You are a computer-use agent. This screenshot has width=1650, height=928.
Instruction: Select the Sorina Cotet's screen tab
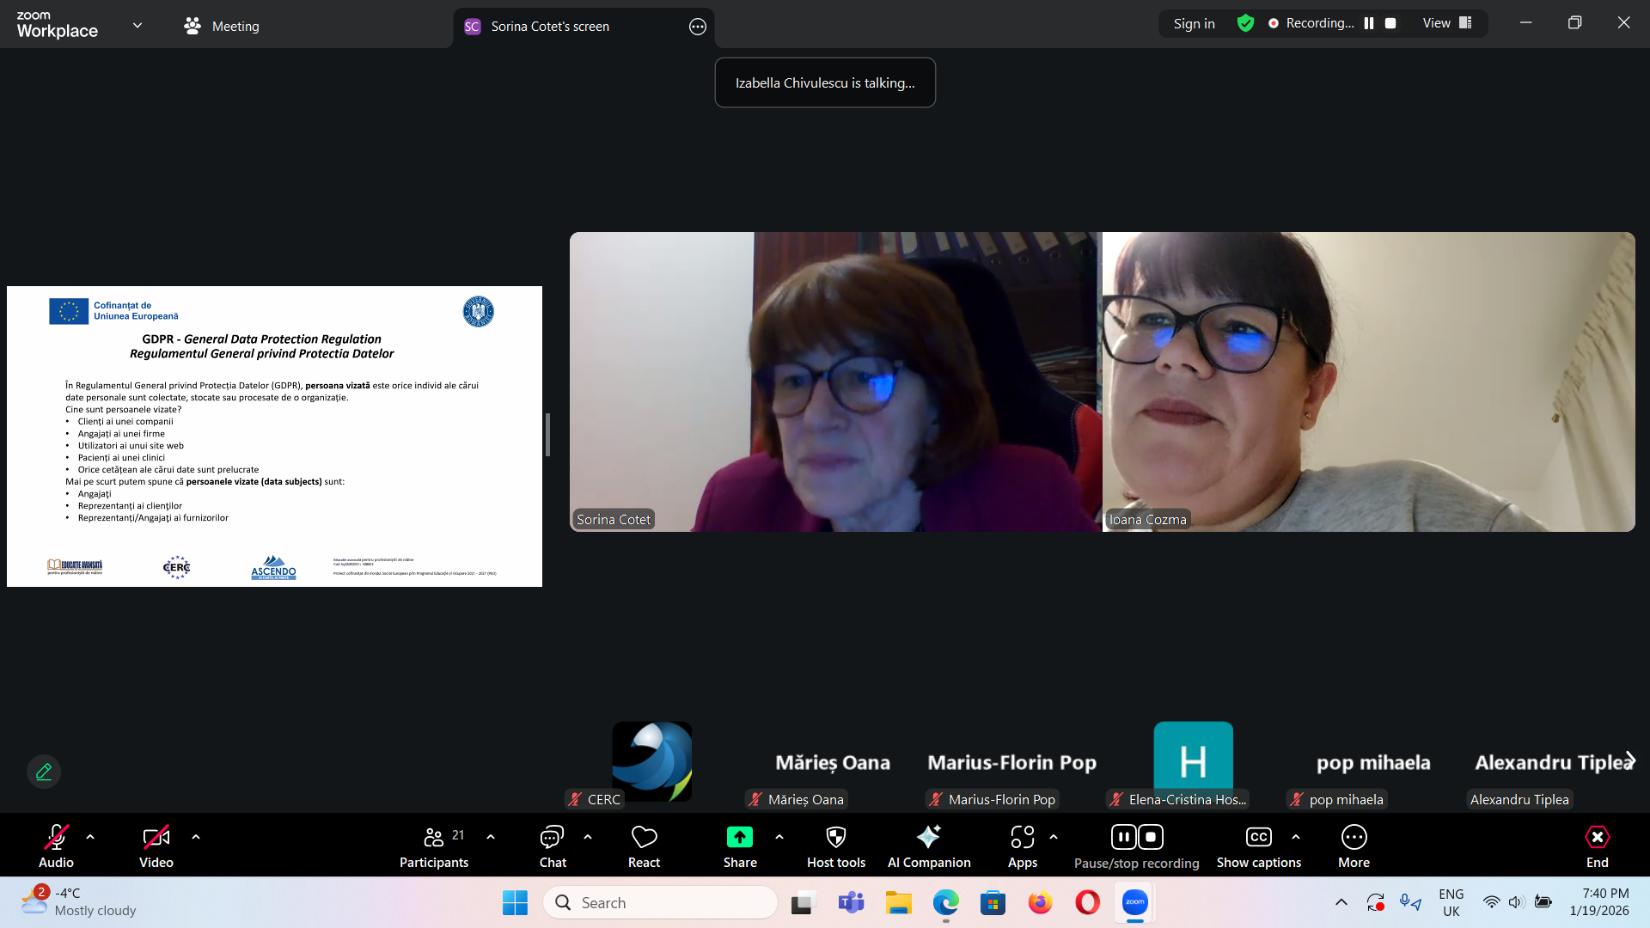(550, 27)
